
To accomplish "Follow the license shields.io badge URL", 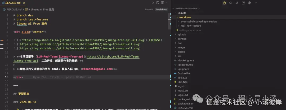I will click(83, 40).
